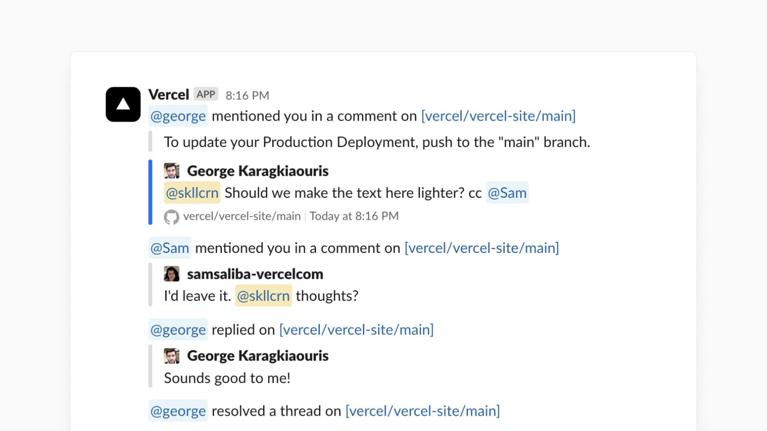
Task: Open the first [vercel/vercel-site/main] link
Action: 499,116
